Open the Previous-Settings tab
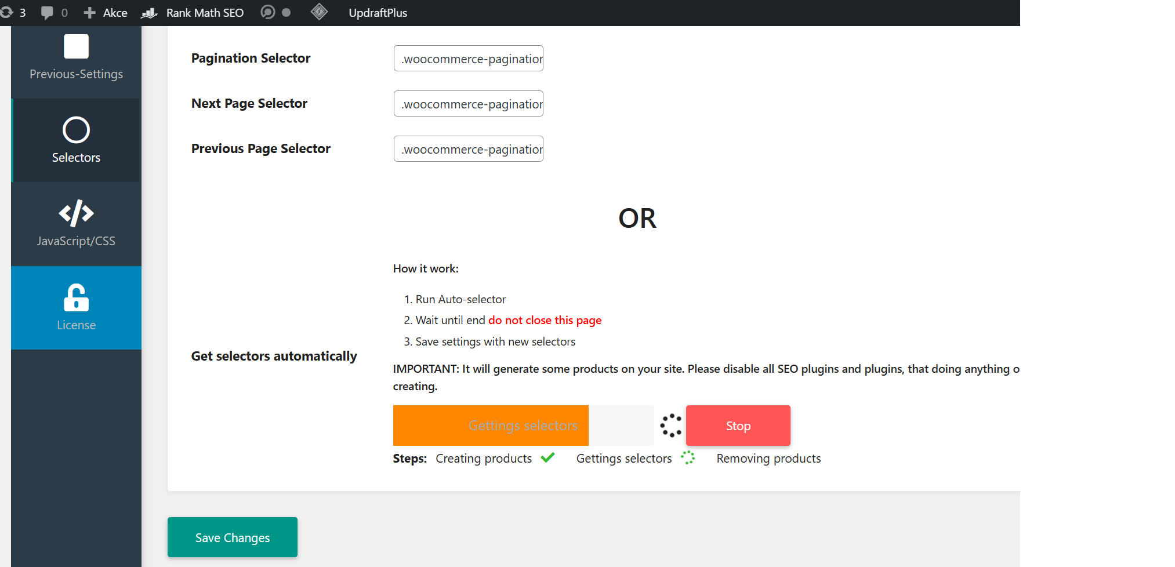Image resolution: width=1175 pixels, height=567 pixels. pos(76,58)
